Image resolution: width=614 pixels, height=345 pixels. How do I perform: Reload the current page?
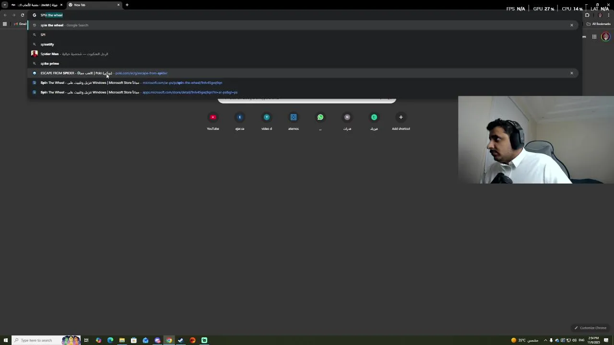coord(22,15)
